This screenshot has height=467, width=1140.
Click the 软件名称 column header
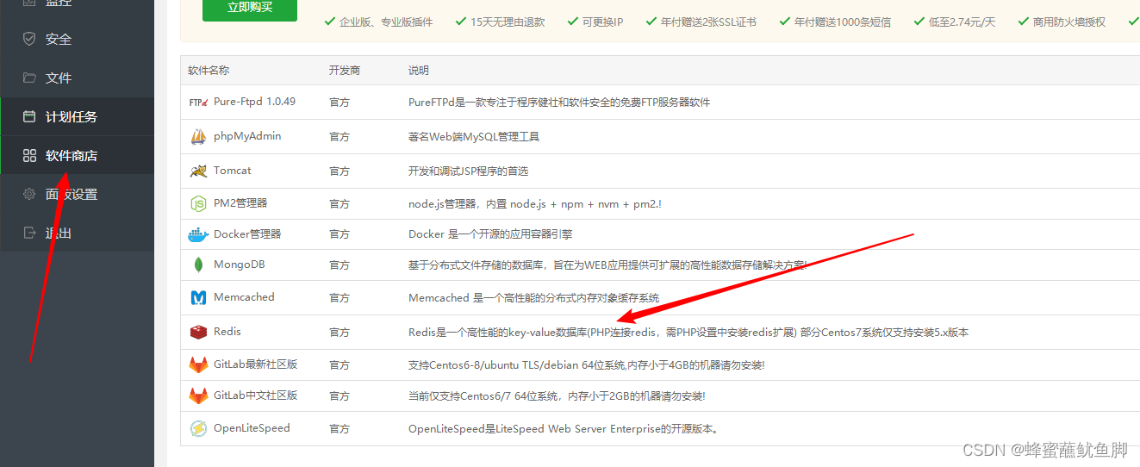209,71
